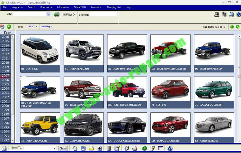
Task: Select year 2014 in Year list
Action: point(5,45)
